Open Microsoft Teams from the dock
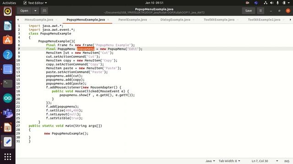The width and height of the screenshot is (293, 164). 7,113
